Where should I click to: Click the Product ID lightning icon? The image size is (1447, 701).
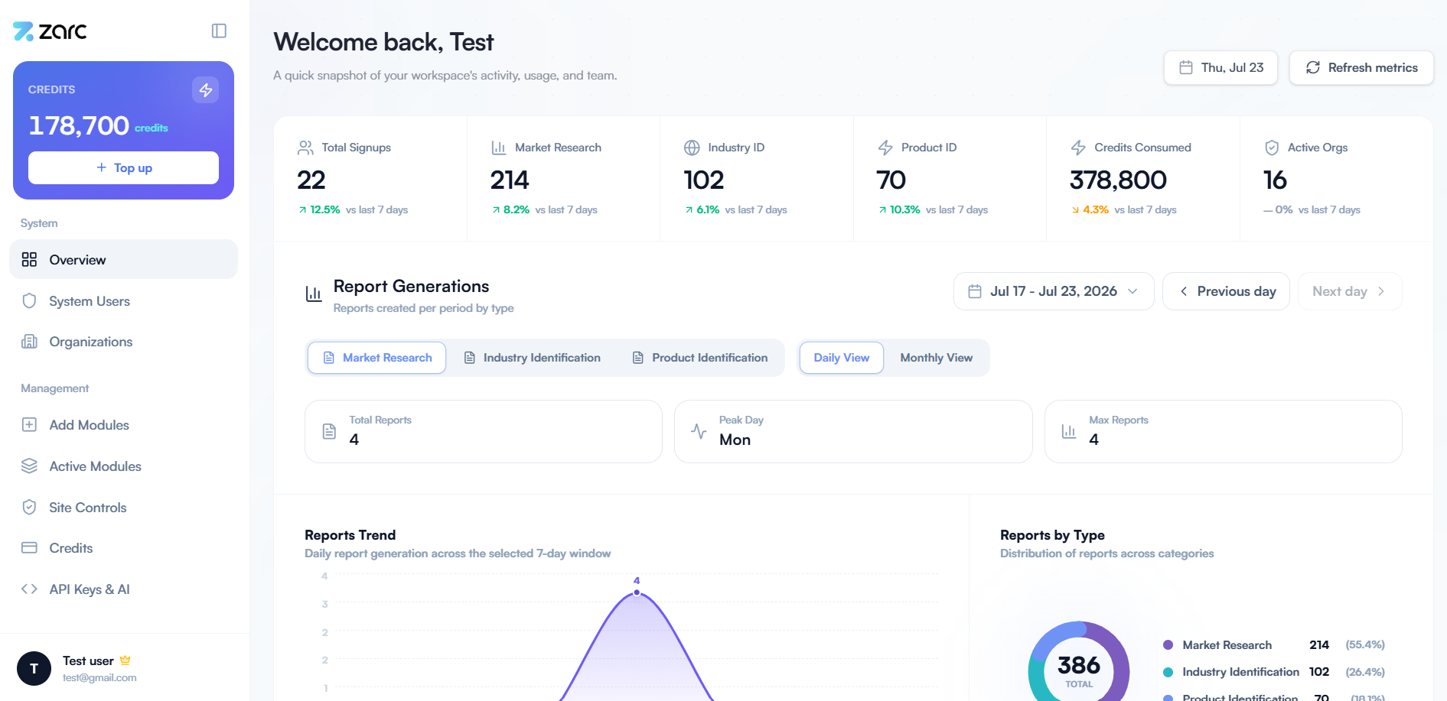click(885, 148)
